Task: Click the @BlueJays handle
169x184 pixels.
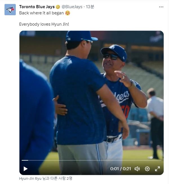Action: click(73, 7)
